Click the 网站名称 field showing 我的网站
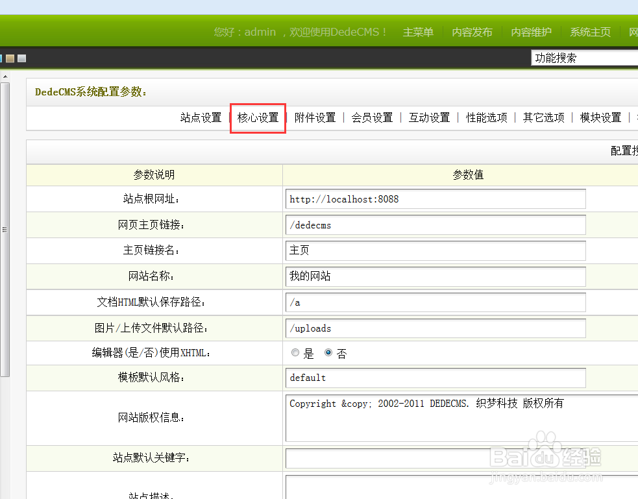This screenshot has height=499, width=638. tap(436, 276)
